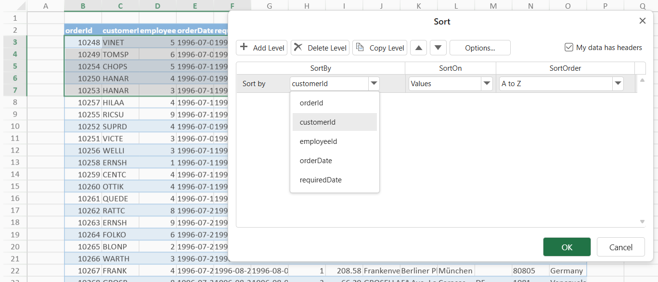Move sort level up with arrow
Image resolution: width=658 pixels, height=282 pixels.
click(x=418, y=48)
